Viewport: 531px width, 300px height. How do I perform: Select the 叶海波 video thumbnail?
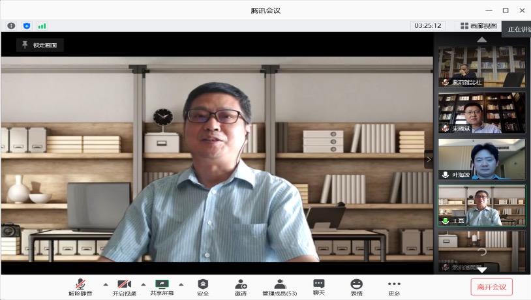pos(481,158)
